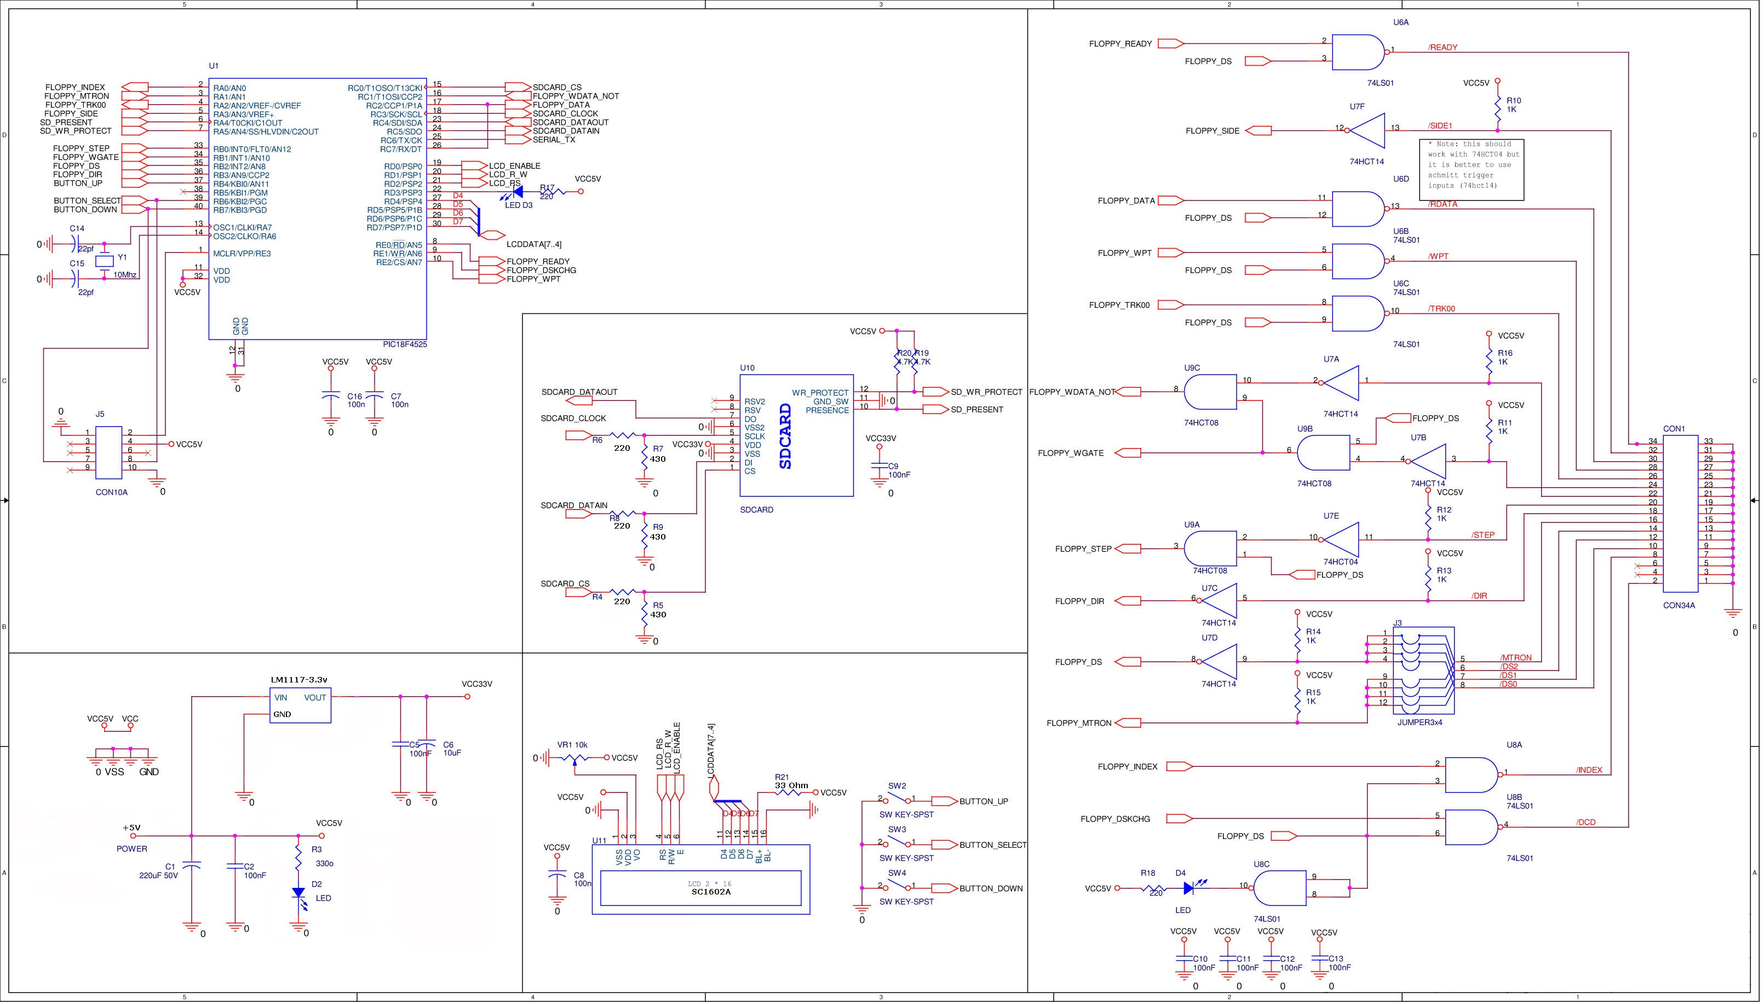
Task: Click the FLOPPY_READY port at U6A input
Action: (1170, 43)
